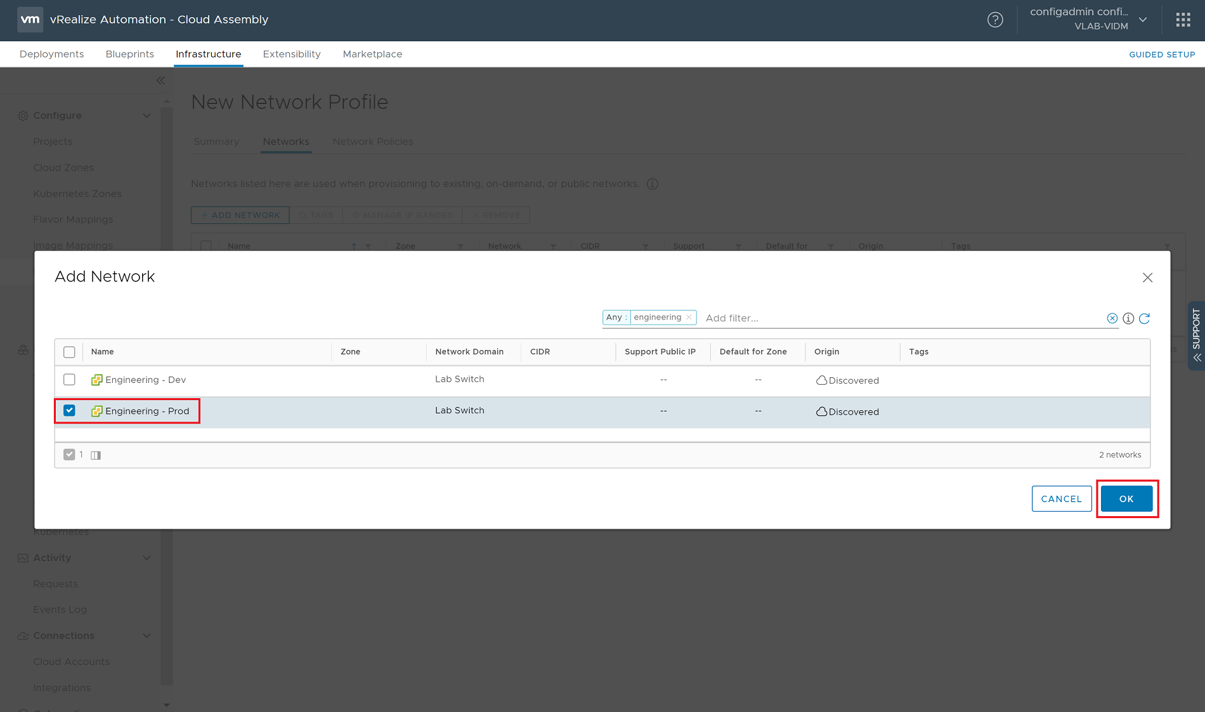Collapse the Activity section in sidebar
The height and width of the screenshot is (712, 1205).
click(x=147, y=557)
